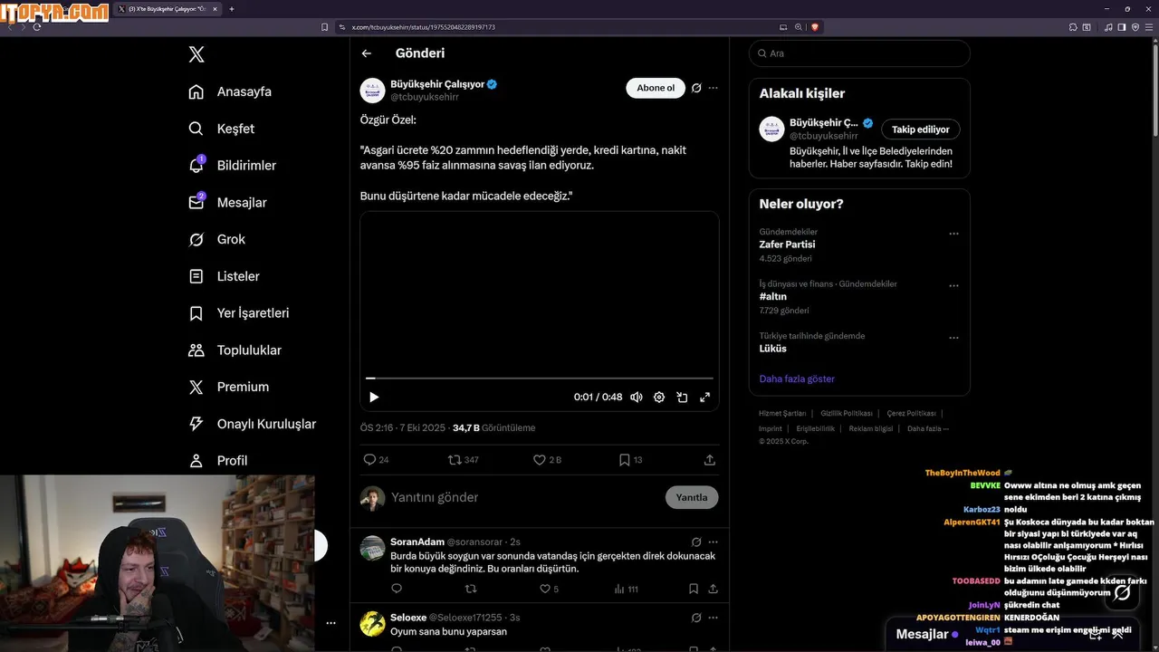
Task: Reply to SoranAdam's comment
Action: (397, 589)
